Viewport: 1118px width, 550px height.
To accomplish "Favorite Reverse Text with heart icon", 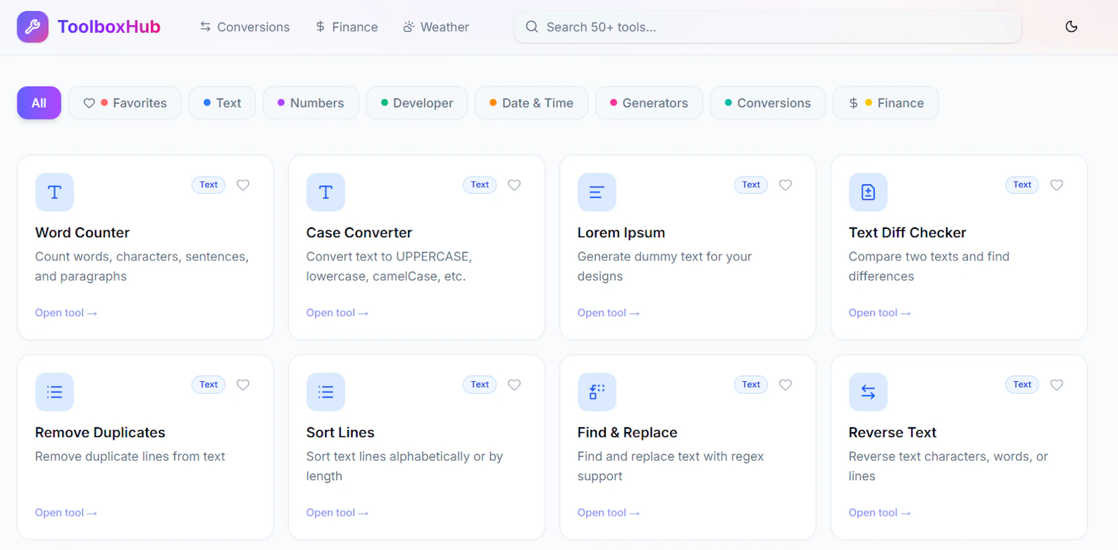I will [1057, 385].
